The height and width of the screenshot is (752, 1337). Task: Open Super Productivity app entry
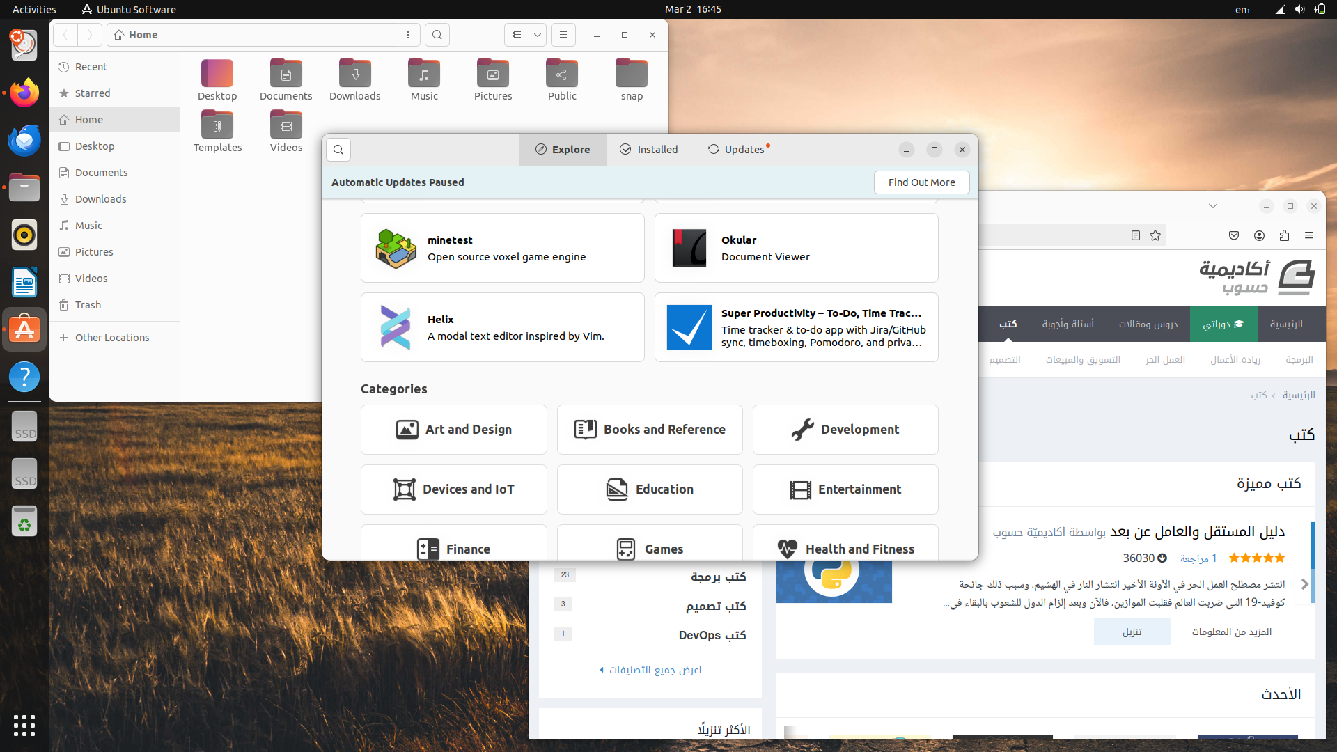796,328
